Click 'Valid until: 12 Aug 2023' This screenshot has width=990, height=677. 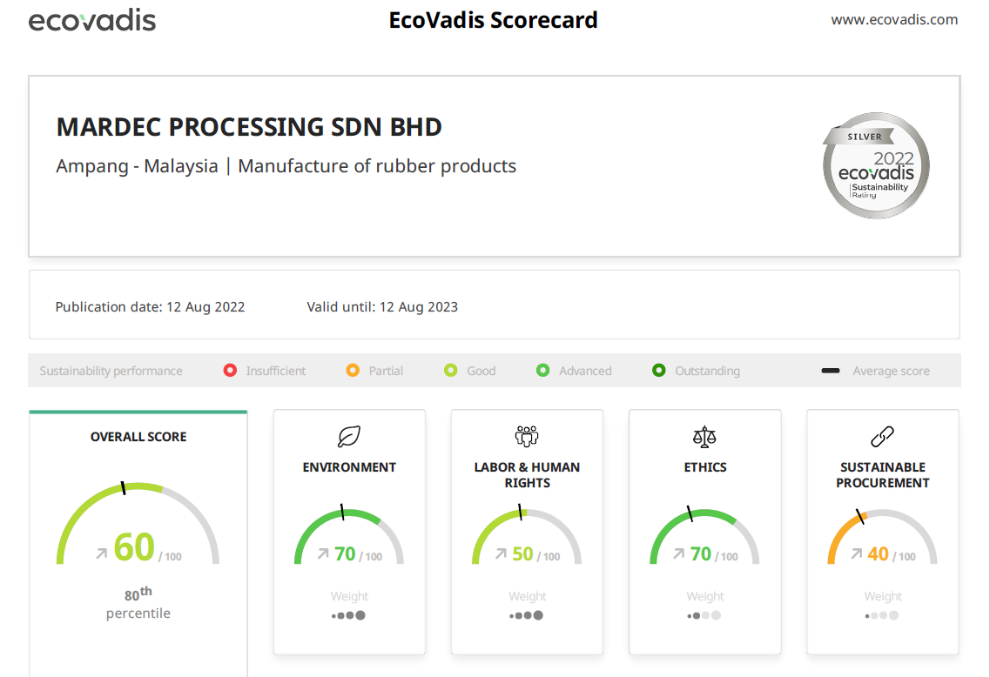point(382,306)
